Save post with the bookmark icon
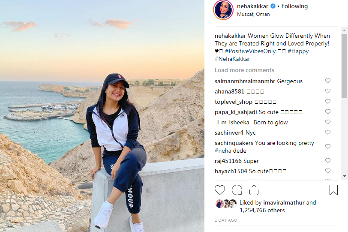 (x=333, y=190)
